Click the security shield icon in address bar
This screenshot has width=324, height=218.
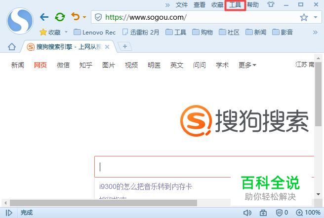98,17
